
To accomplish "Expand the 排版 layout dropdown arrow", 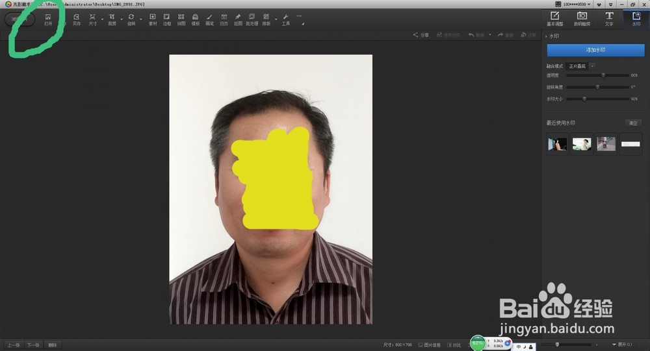I will 276,19.
